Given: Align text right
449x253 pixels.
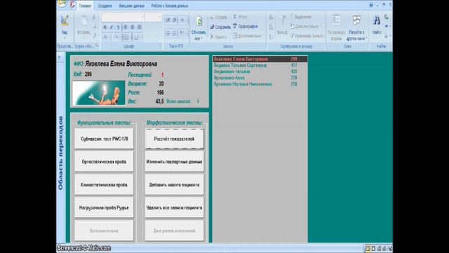Looking at the screenshot, I should [x=139, y=27].
